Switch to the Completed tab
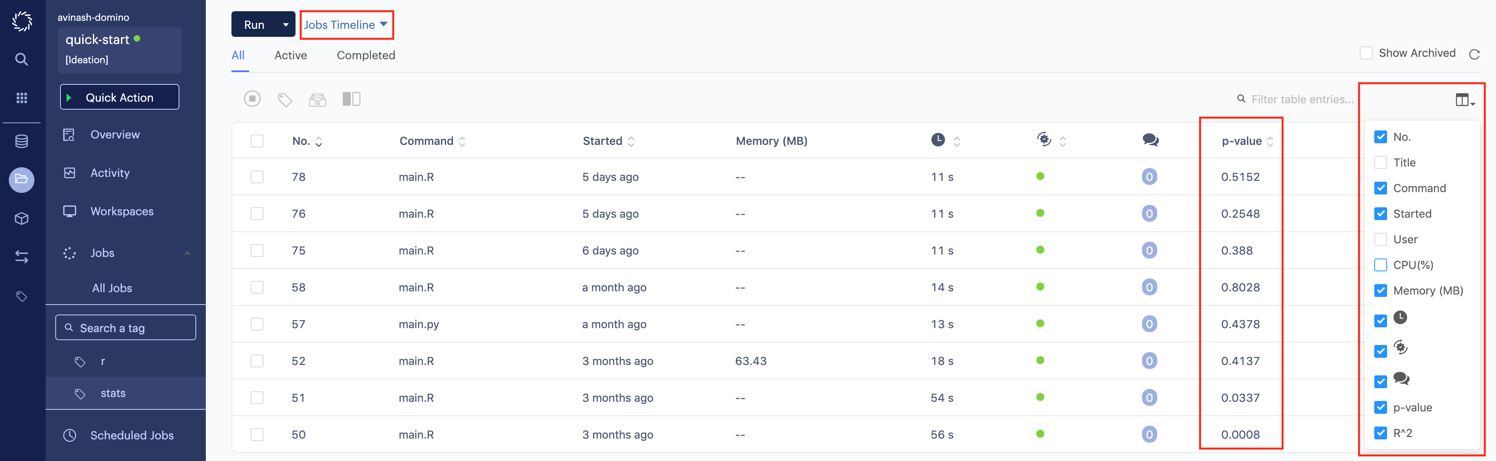The height and width of the screenshot is (461, 1496). click(366, 55)
